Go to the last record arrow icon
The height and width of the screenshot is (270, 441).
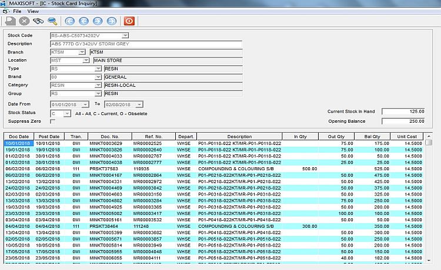pyautogui.click(x=112, y=21)
